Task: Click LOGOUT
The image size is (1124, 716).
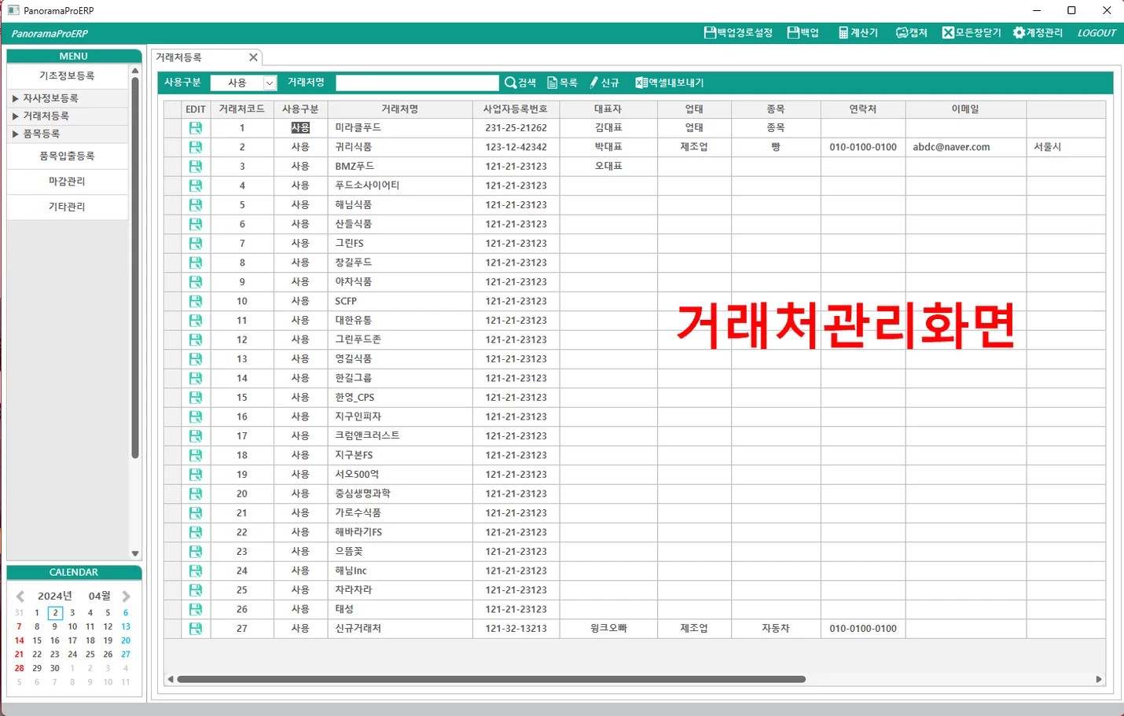Action: click(x=1096, y=33)
